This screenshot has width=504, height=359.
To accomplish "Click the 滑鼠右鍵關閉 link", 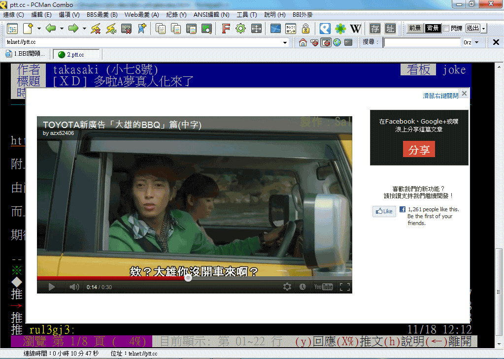I will pyautogui.click(x=440, y=96).
